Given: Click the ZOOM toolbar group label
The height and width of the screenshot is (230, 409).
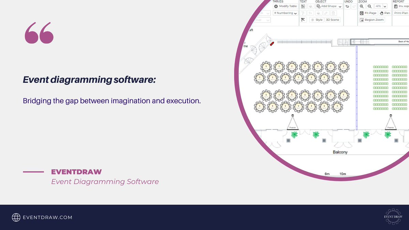Looking at the screenshot, I should click(362, 1).
